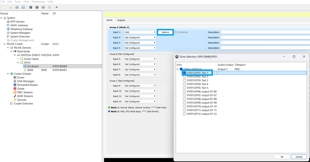This screenshot has height=162, width=310.
Task: Click the Security key icon
Action: (15, 100)
